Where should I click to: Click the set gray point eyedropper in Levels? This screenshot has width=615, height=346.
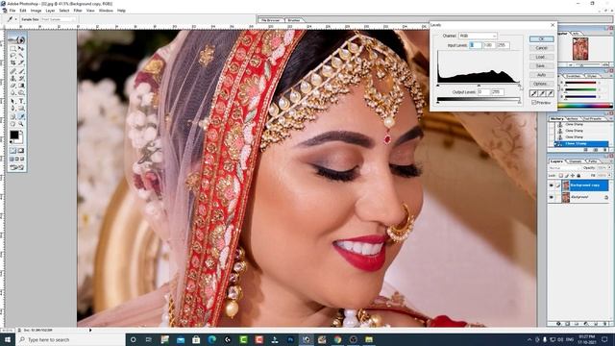pyautogui.click(x=542, y=93)
